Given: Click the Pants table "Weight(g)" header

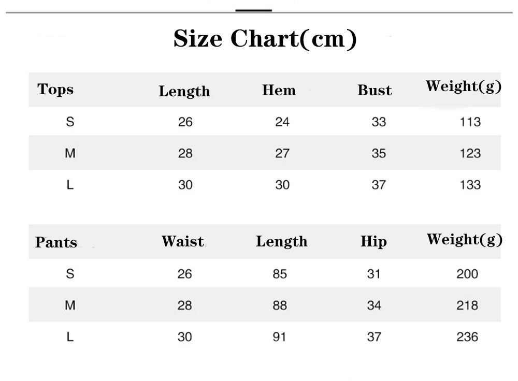Looking at the screenshot, I should [464, 240].
